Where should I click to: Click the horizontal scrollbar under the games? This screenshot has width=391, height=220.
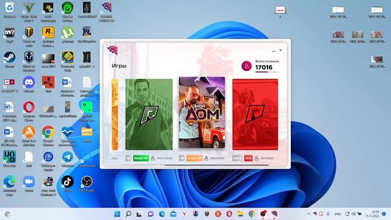point(216,165)
